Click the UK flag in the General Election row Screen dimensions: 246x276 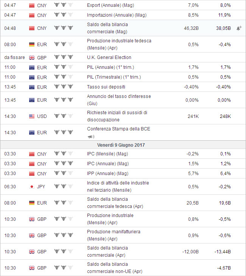[x=32, y=57]
